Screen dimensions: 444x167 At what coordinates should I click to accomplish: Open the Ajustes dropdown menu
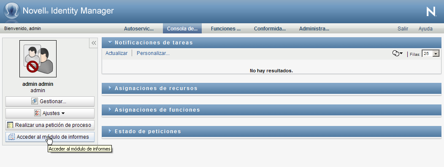tap(50, 113)
